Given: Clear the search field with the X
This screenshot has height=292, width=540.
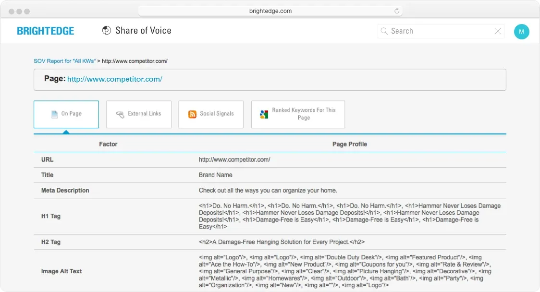Looking at the screenshot, I should [498, 31].
